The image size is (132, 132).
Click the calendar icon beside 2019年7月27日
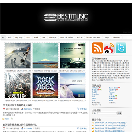pyautogui.click(x=4, y=109)
